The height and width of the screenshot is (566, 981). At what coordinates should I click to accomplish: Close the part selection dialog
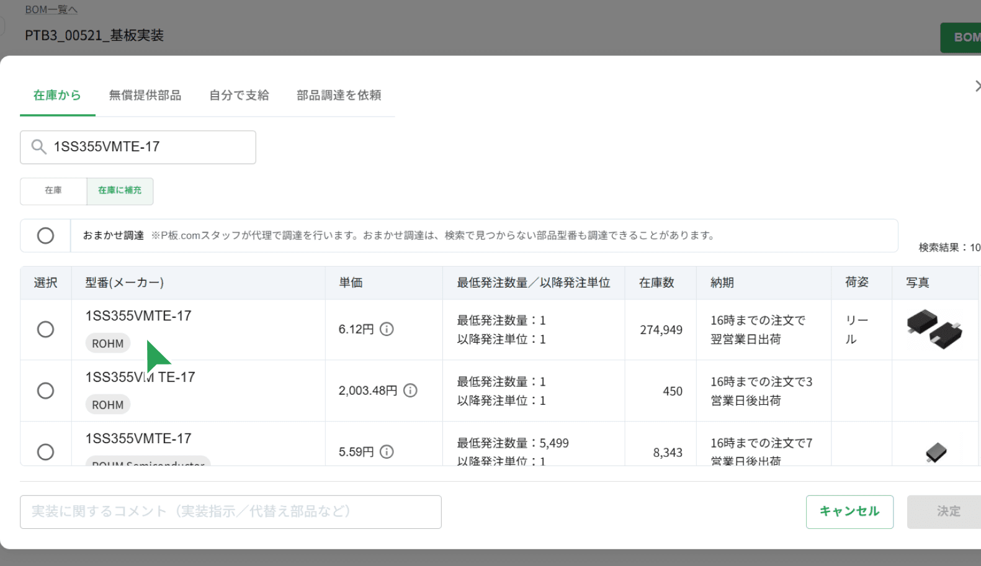(x=977, y=86)
